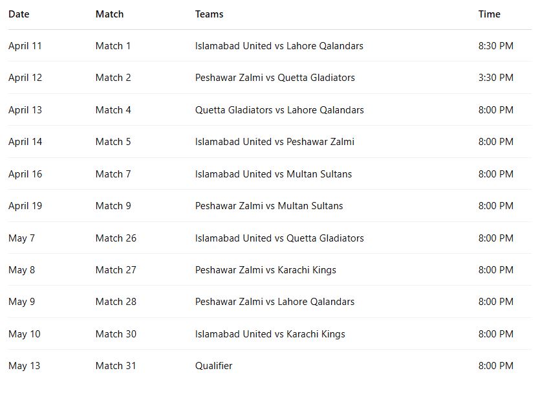Viewport: 540px width, 395px height.
Task: Select Islamabad United vs Lahore Qalandars row
Action: [279, 46]
